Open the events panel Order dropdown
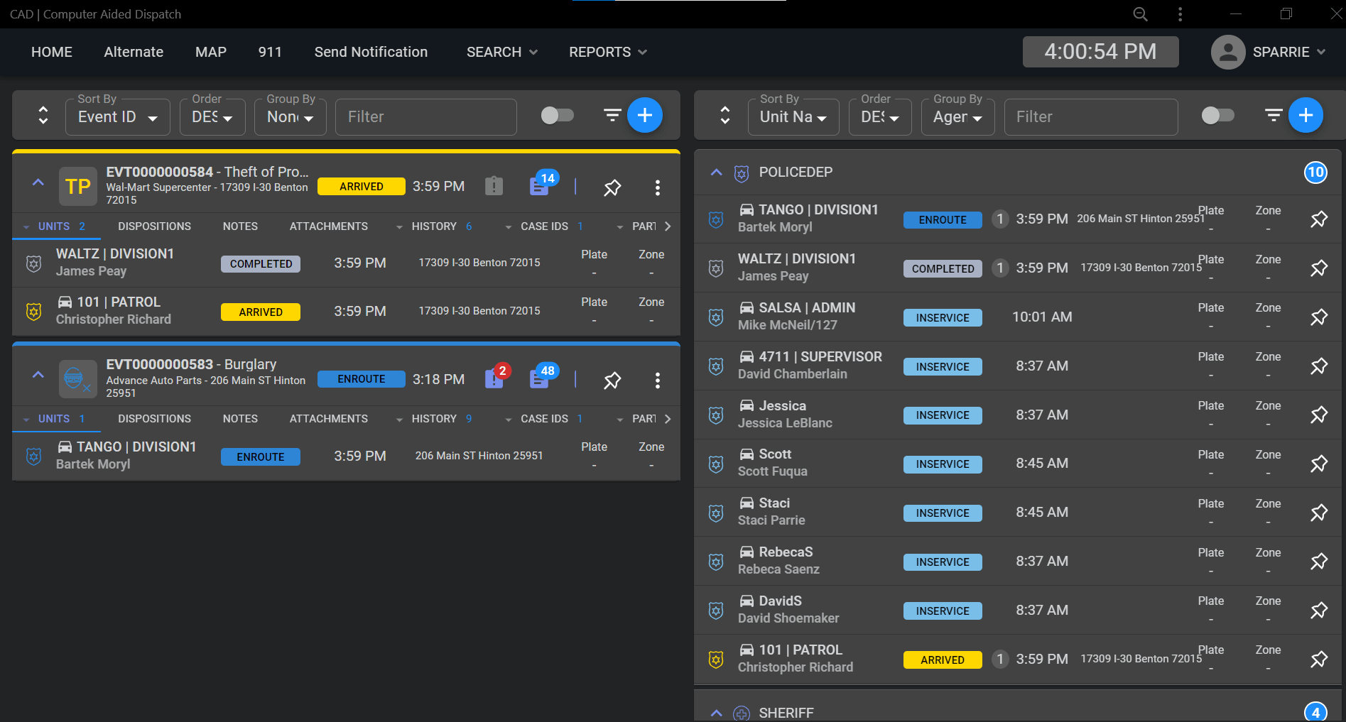 tap(212, 117)
